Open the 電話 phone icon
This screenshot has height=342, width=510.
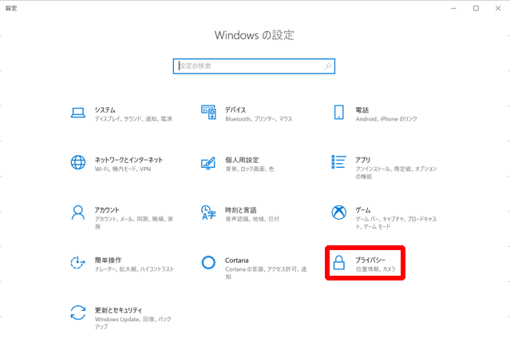[339, 112]
